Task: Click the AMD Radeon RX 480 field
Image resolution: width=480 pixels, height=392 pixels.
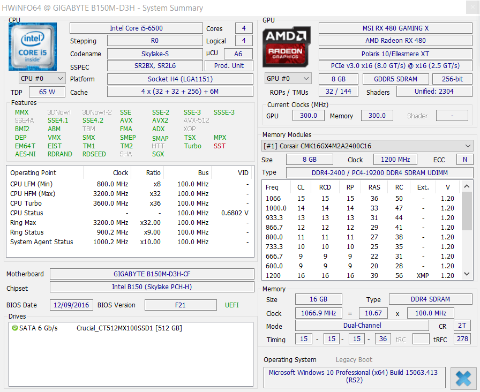Action: (395, 41)
